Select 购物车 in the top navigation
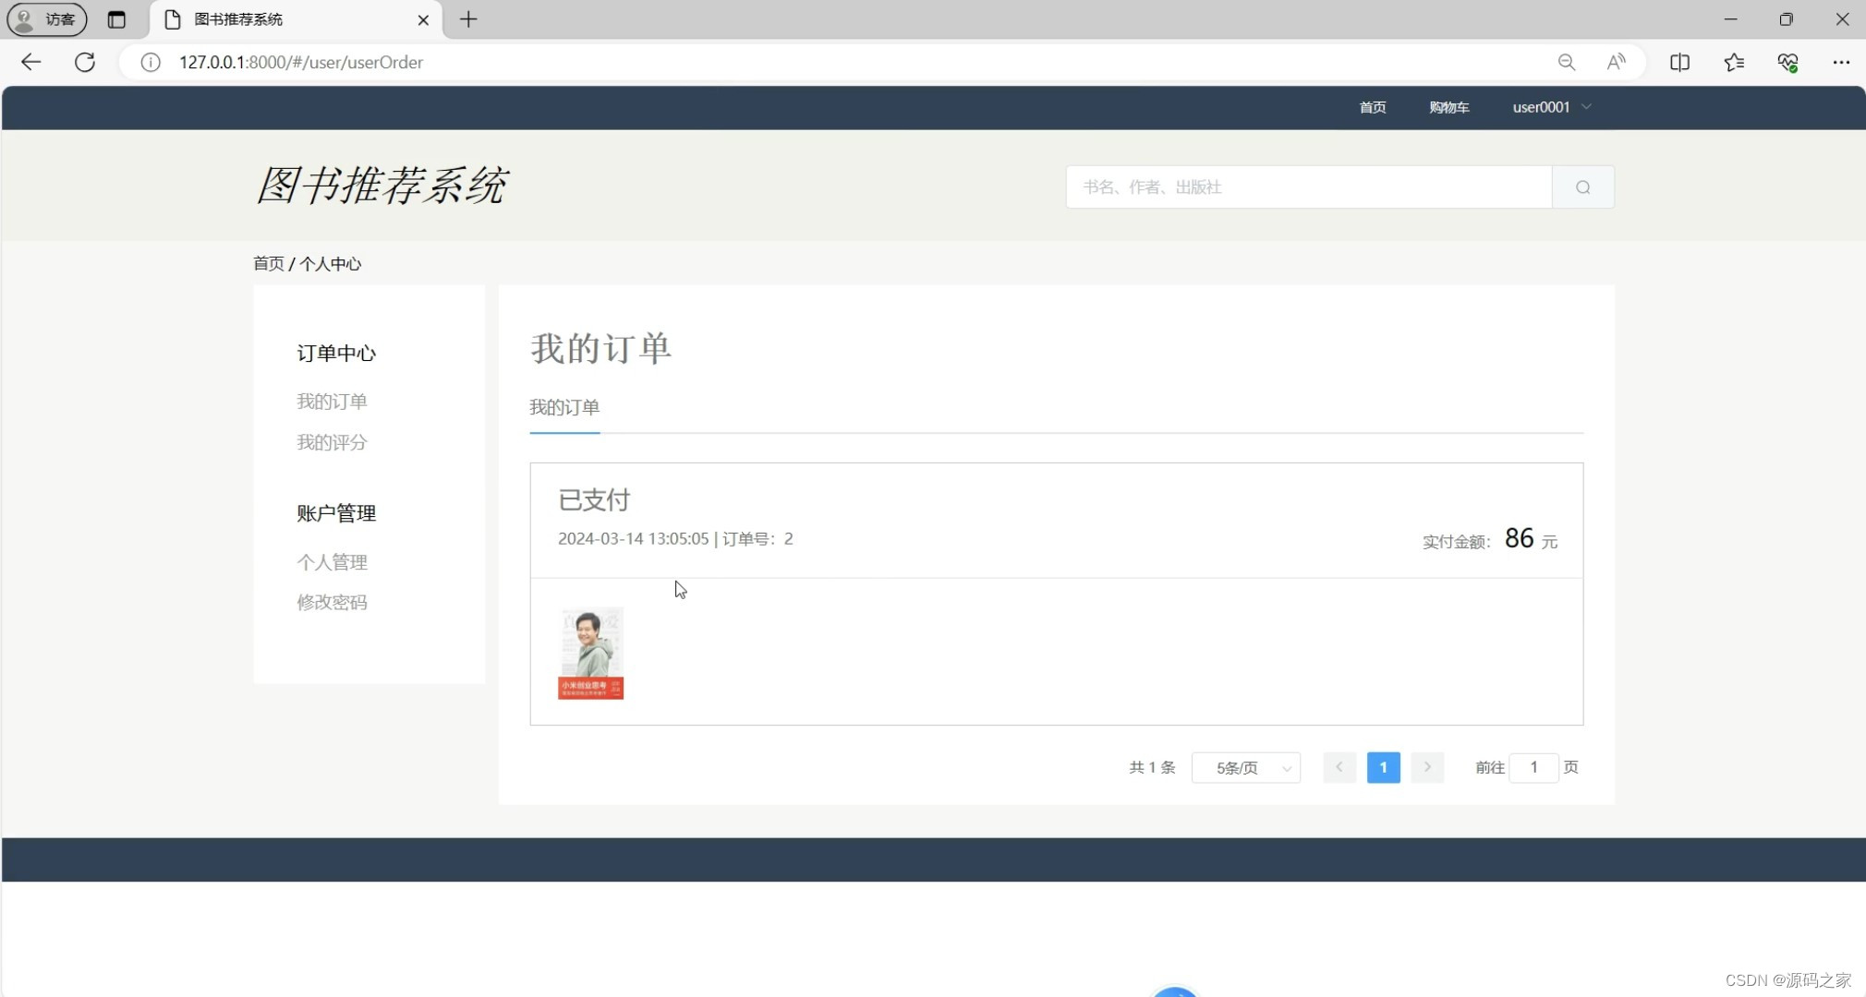This screenshot has width=1866, height=997. click(1448, 107)
